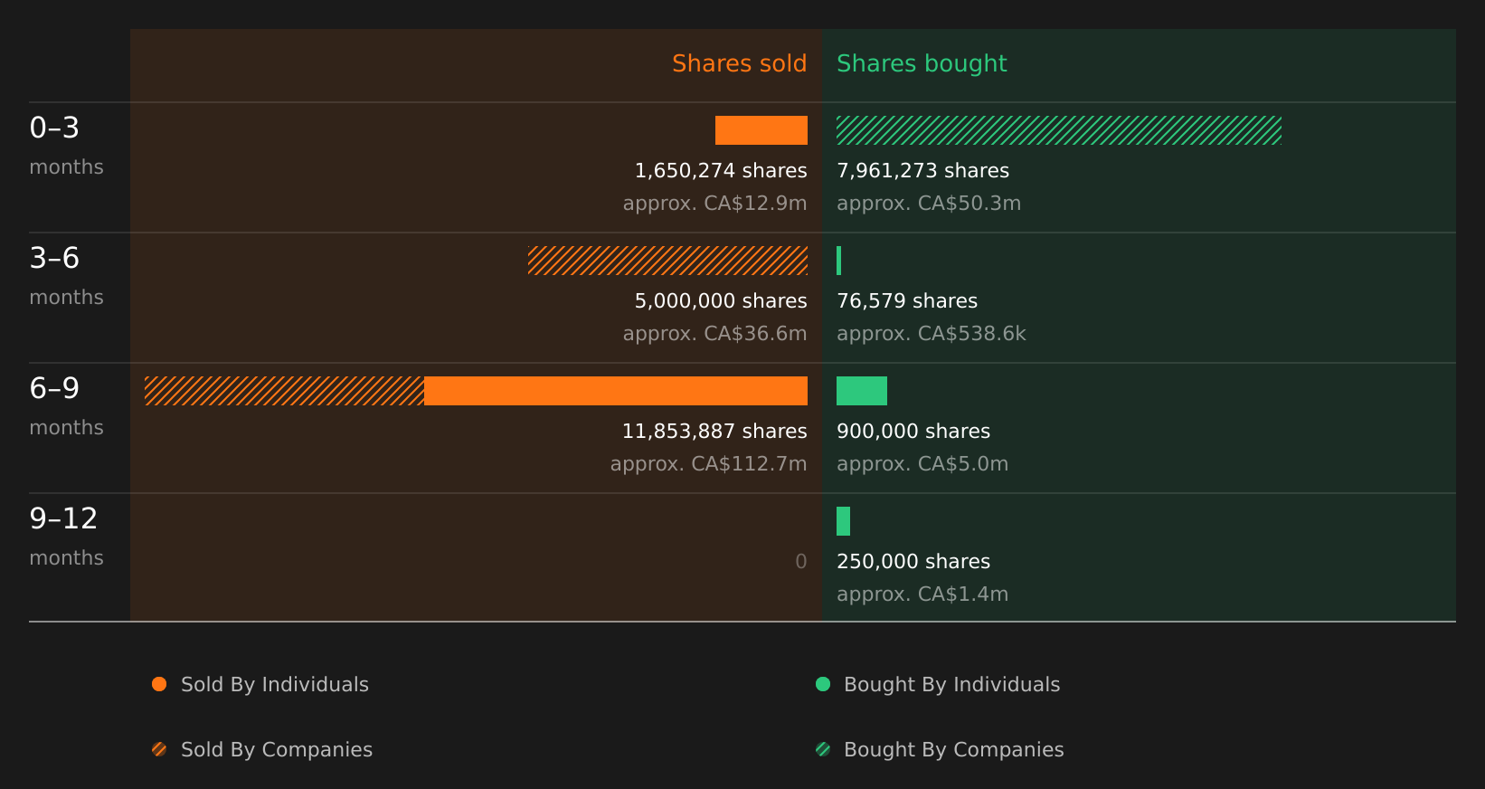Click the 3–6 row label
The height and width of the screenshot is (789, 1485).
click(x=54, y=258)
